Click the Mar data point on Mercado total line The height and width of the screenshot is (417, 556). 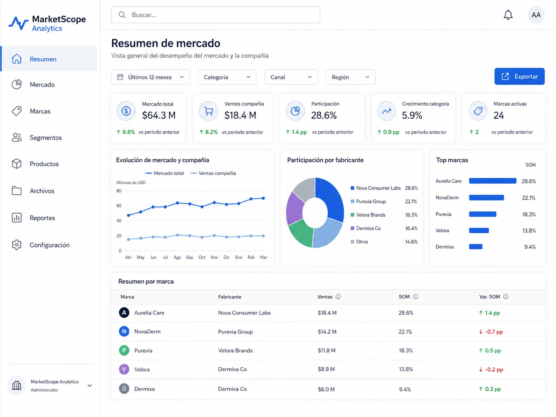coord(263,198)
